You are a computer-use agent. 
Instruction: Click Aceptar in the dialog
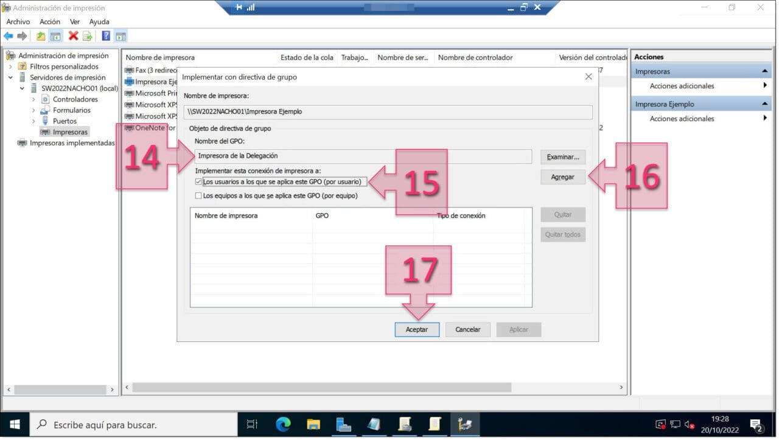[x=417, y=329]
